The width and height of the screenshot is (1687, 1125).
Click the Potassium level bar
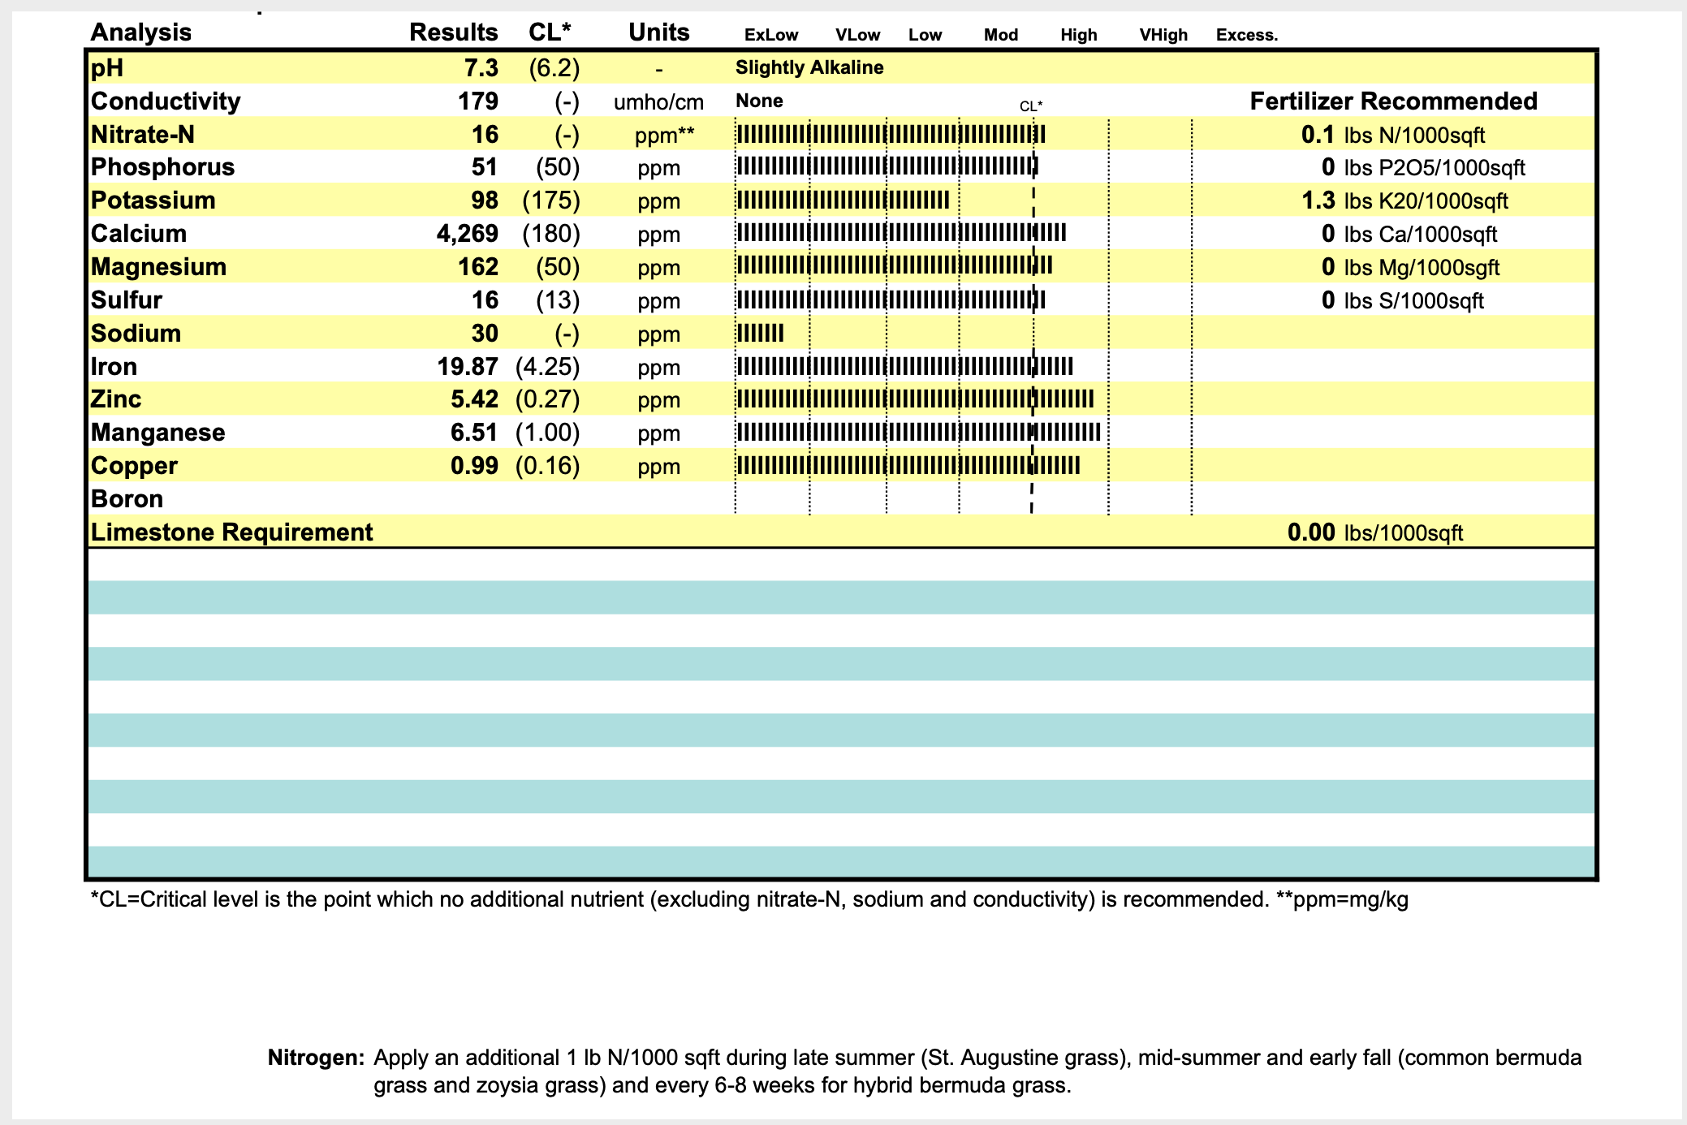point(842,200)
